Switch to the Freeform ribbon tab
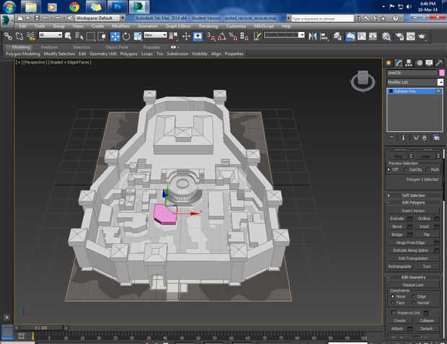The height and width of the screenshot is (344, 447). 50,47
